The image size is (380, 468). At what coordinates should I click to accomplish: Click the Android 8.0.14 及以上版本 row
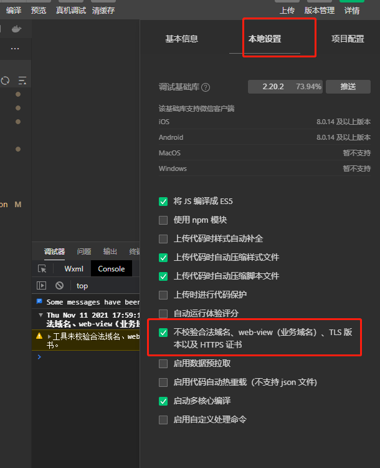[x=265, y=137]
